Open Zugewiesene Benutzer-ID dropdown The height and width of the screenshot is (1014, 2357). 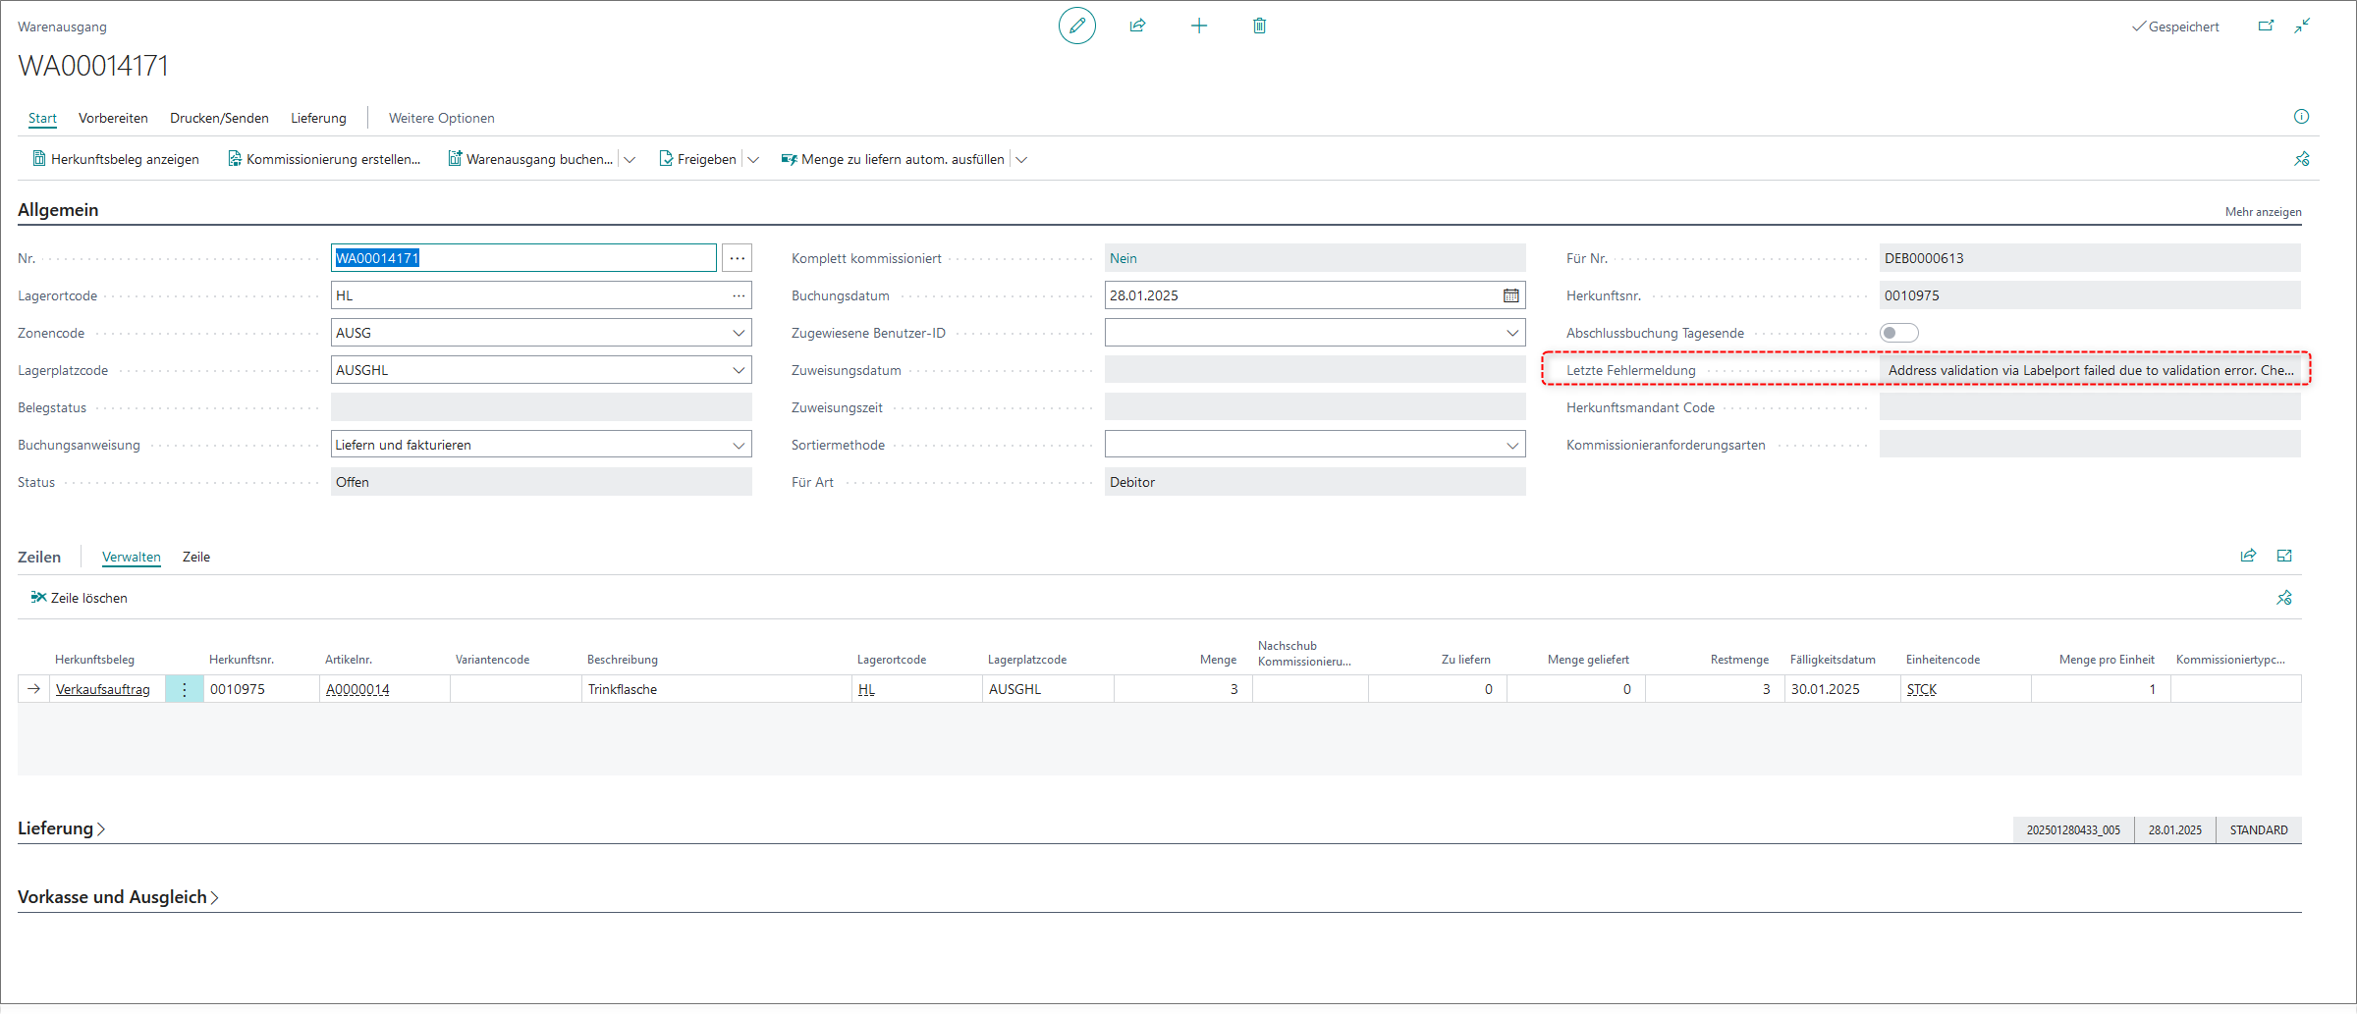pos(1512,333)
